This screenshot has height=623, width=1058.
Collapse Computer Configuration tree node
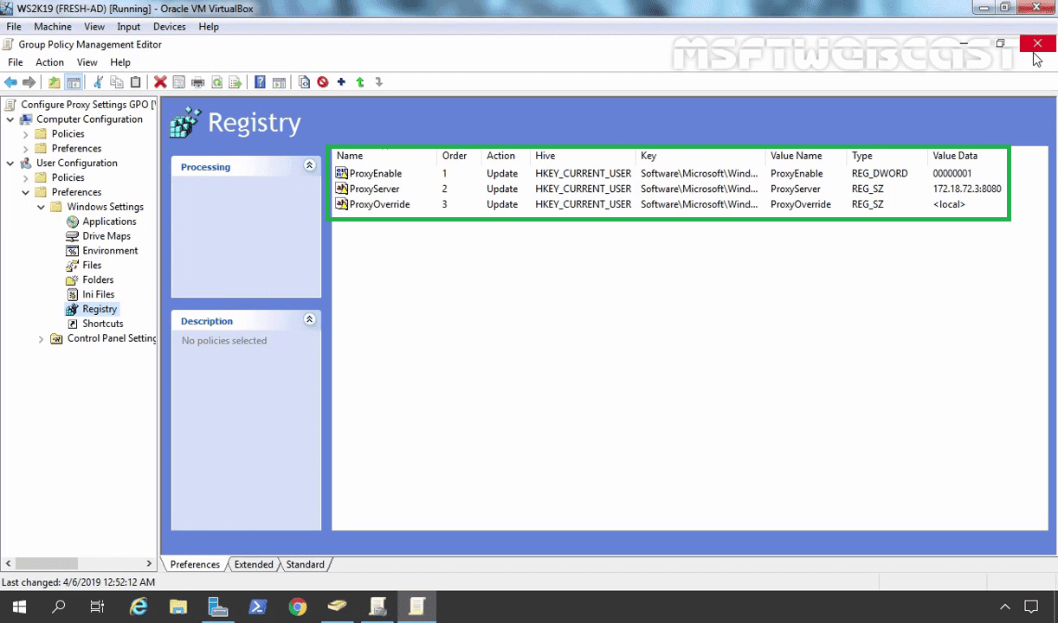tap(10, 119)
